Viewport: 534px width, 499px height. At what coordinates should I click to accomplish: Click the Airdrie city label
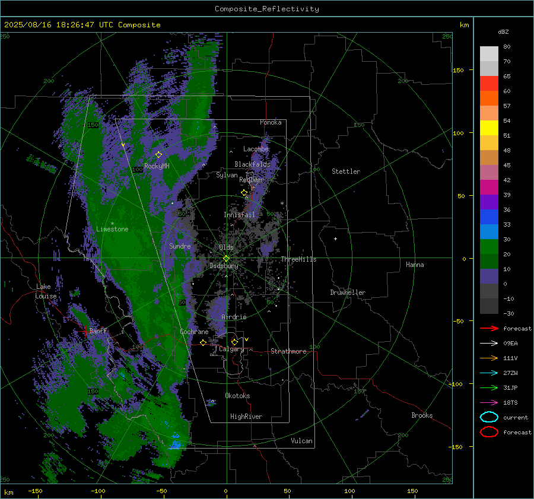tap(234, 317)
